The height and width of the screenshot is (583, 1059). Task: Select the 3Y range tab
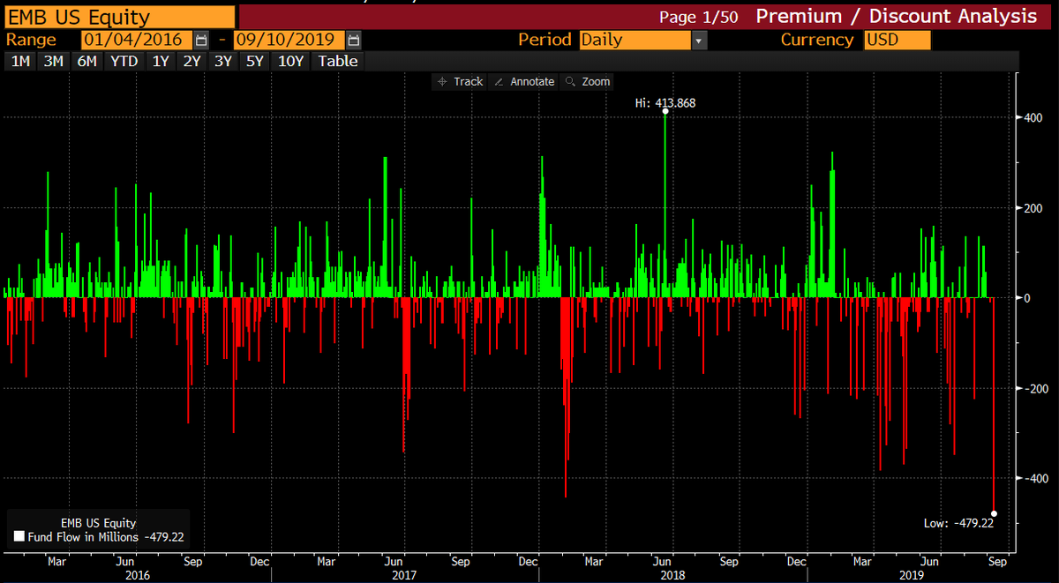pyautogui.click(x=223, y=61)
